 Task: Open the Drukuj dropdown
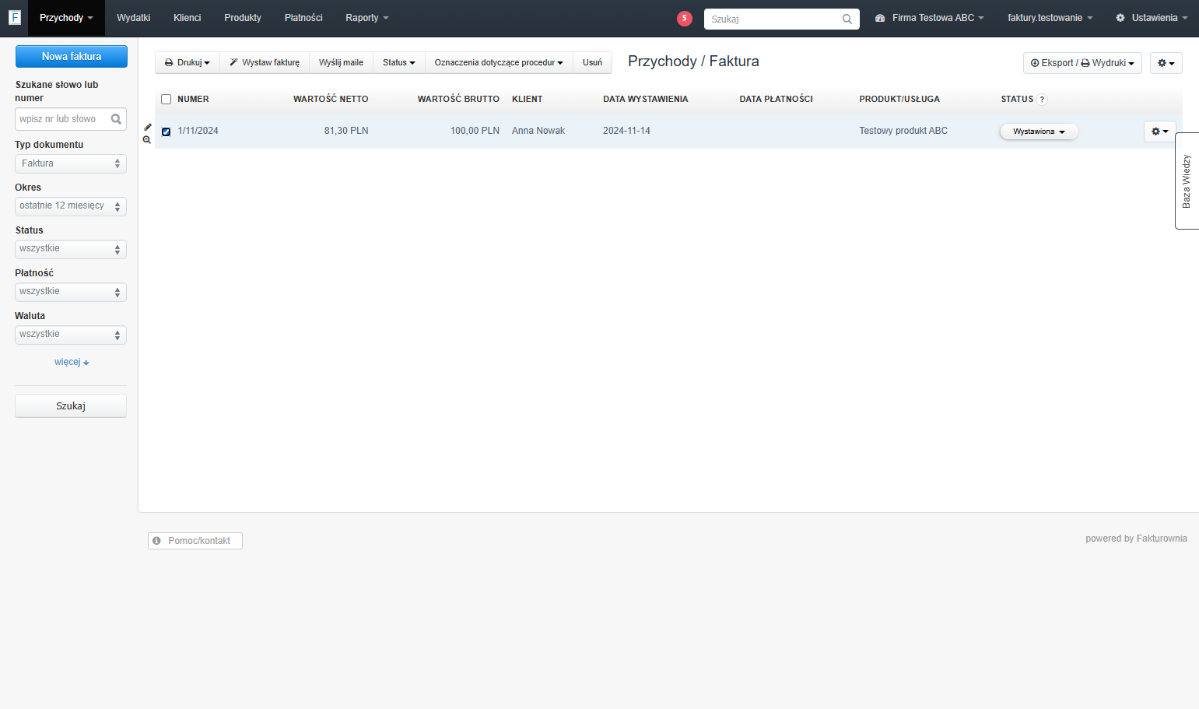coord(188,63)
